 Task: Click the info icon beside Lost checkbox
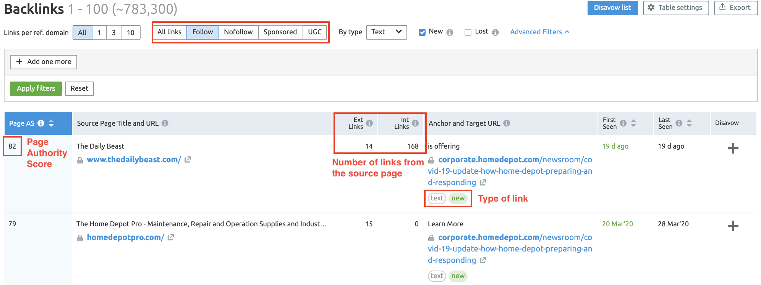[x=495, y=32]
